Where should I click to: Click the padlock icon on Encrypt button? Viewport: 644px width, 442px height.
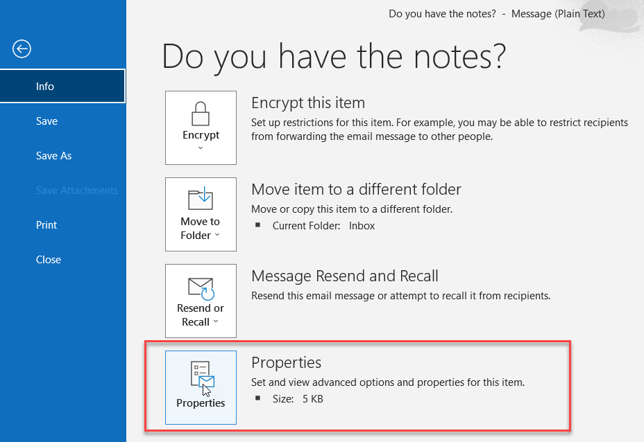tap(201, 113)
